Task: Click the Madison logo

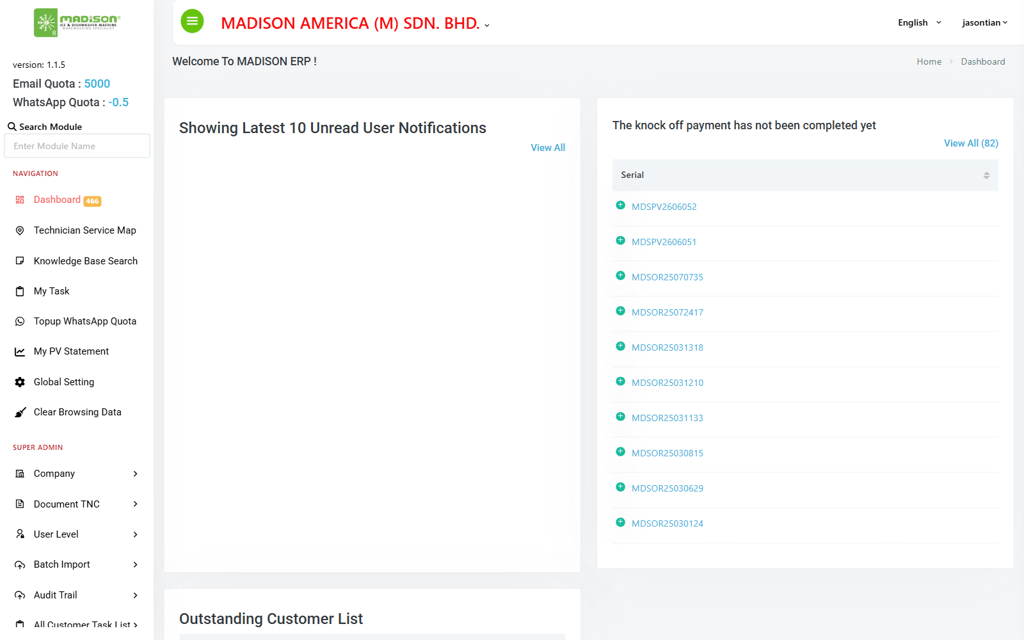Action: coord(77,22)
